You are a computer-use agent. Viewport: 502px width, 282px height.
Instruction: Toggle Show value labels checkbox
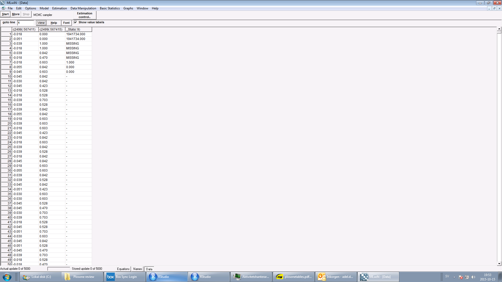75,22
